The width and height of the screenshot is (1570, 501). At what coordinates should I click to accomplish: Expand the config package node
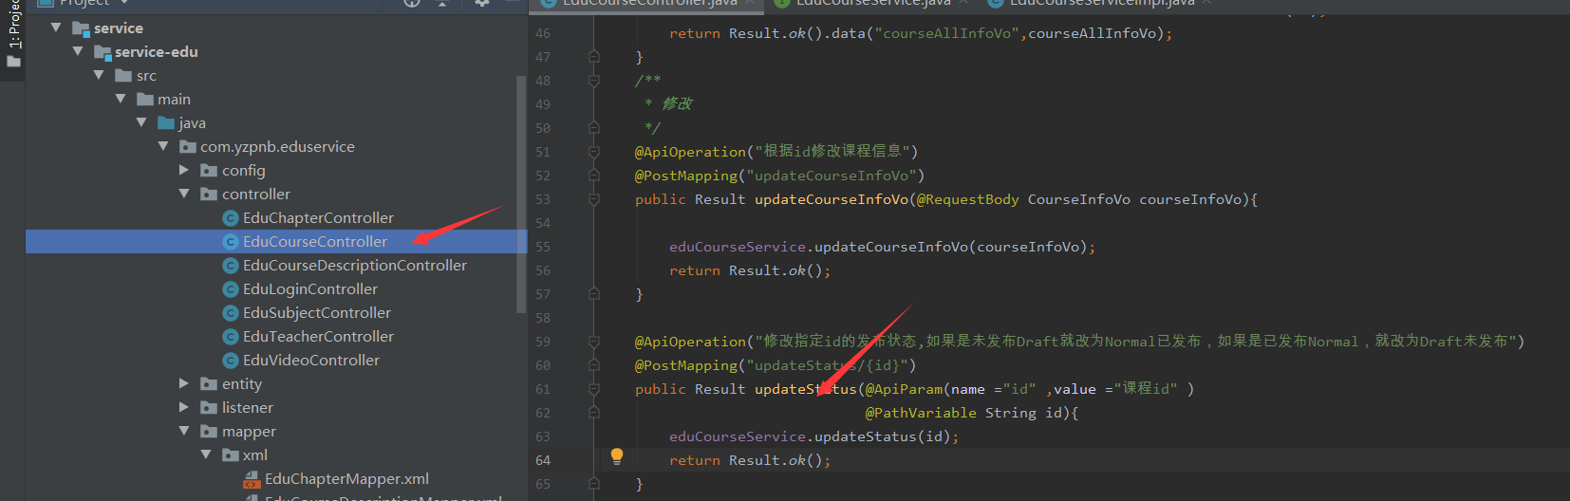184,171
